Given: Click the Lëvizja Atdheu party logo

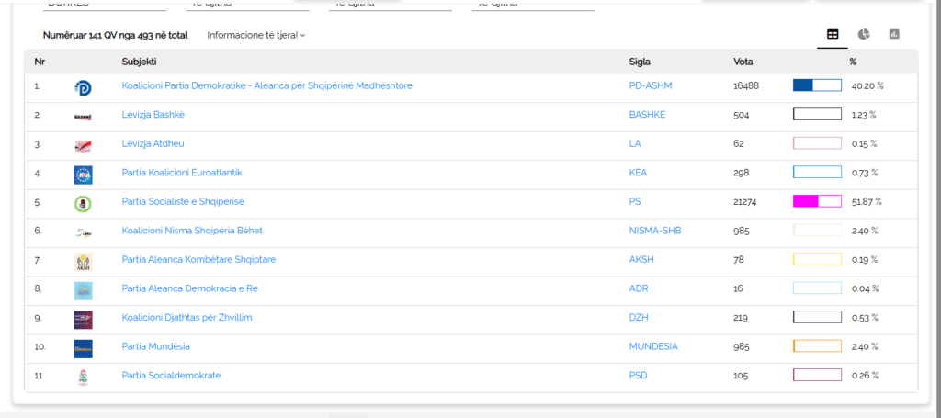Looking at the screenshot, I should tap(83, 145).
